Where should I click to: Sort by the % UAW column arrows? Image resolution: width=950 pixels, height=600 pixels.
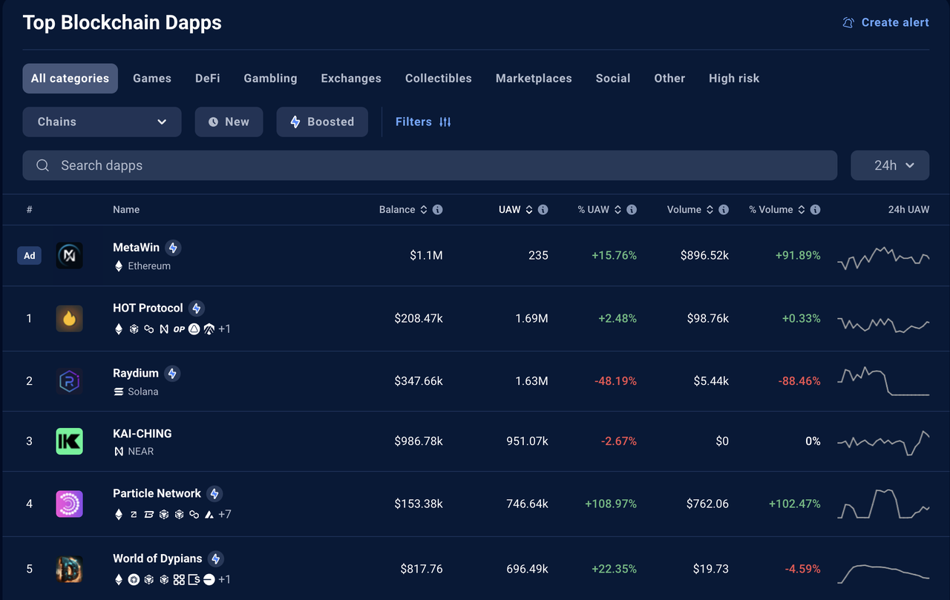617,210
